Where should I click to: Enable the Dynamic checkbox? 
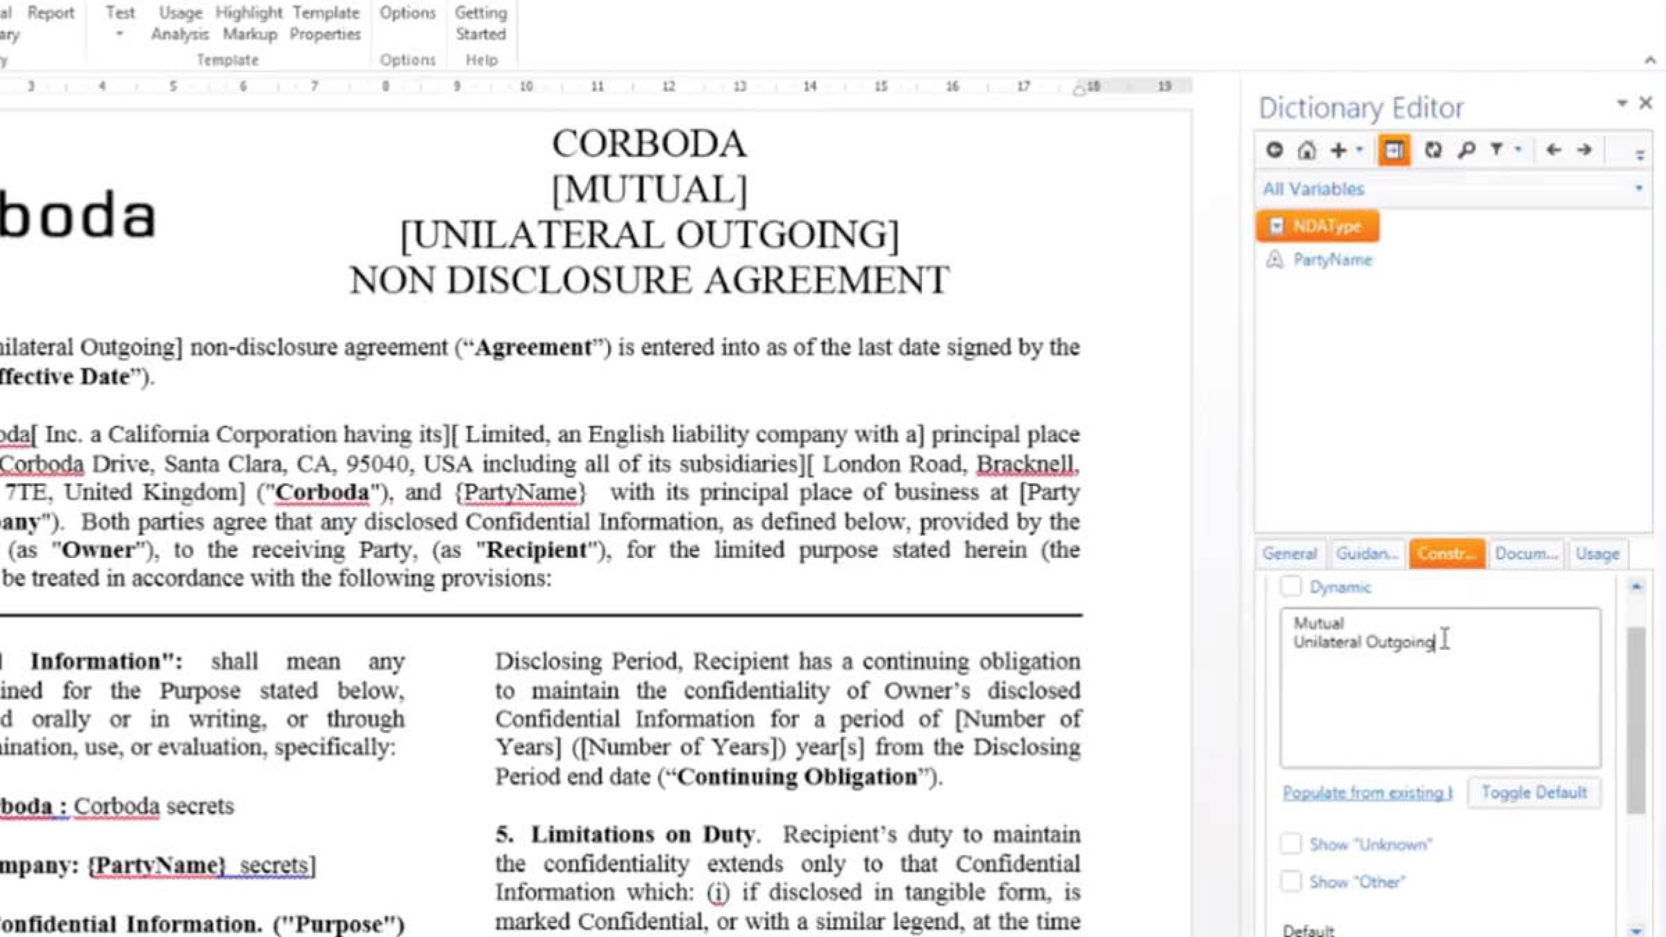(1291, 587)
